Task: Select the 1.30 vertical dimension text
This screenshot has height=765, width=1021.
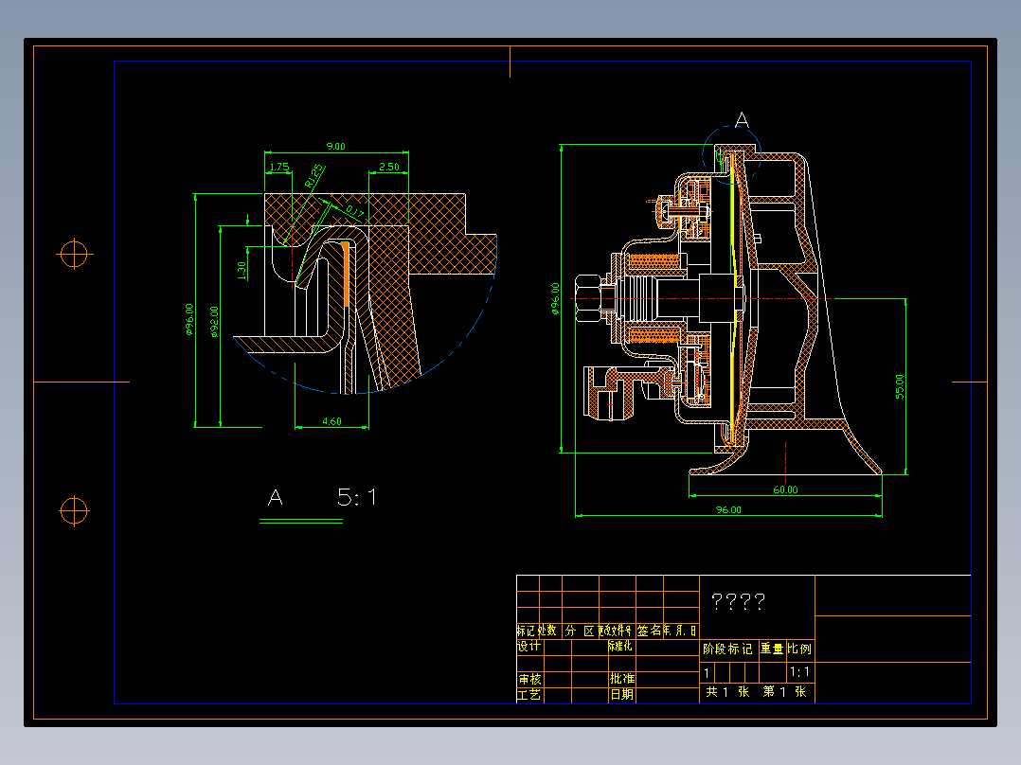Action: pos(242,270)
